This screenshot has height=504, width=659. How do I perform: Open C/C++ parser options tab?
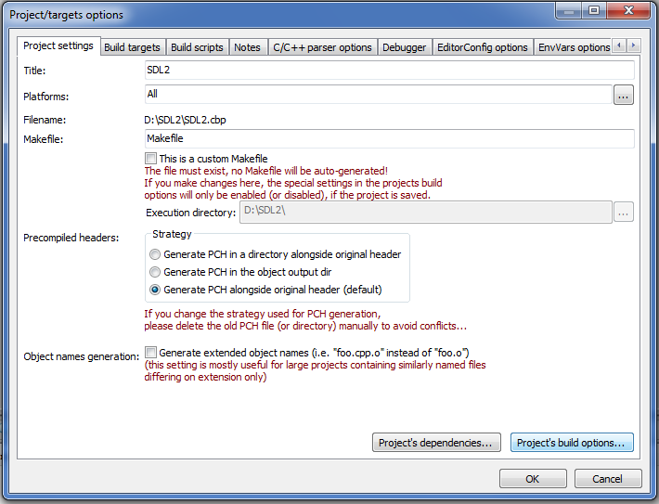coord(323,47)
